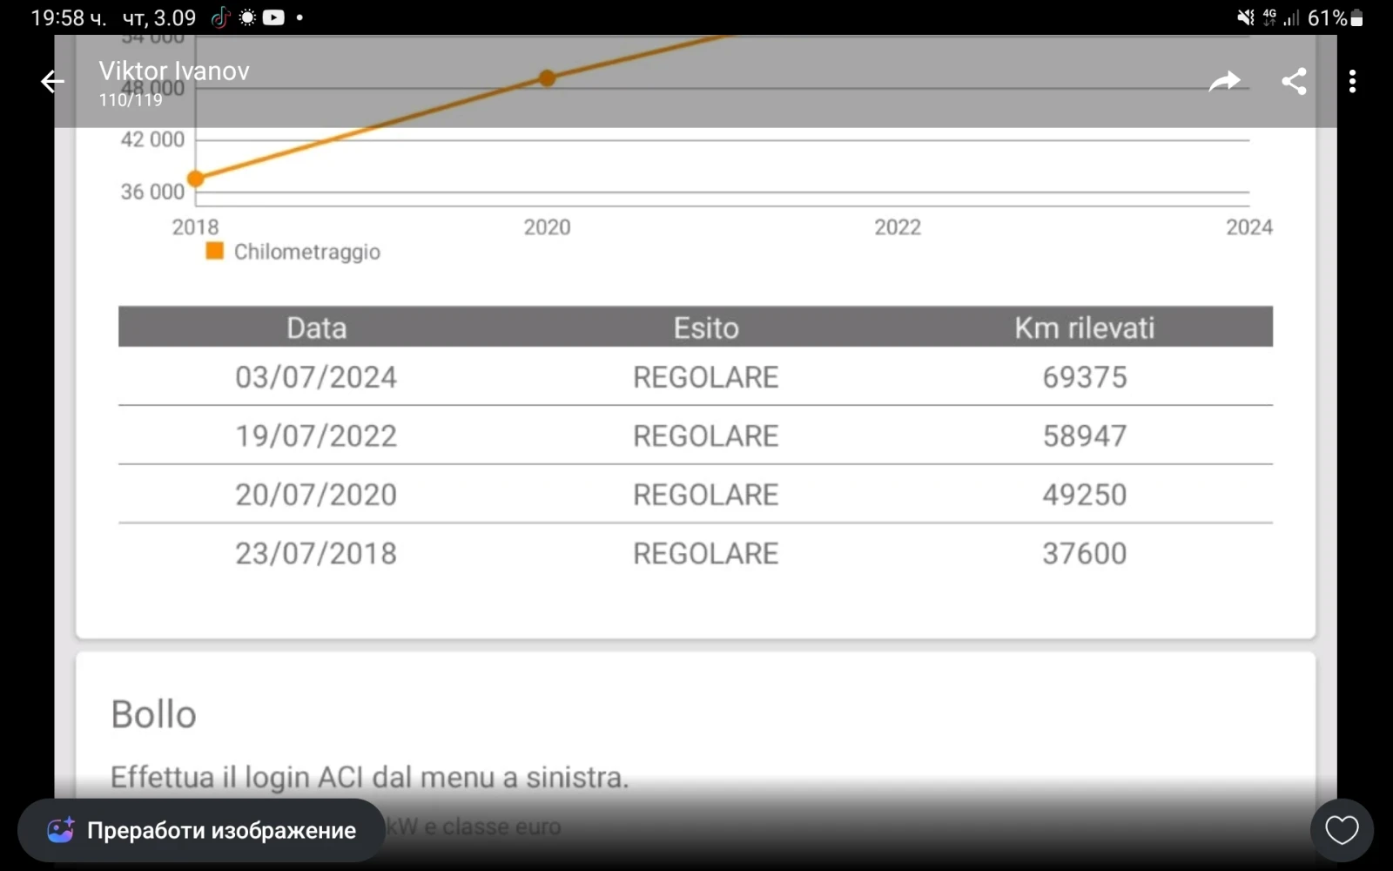Click the km value 58947
Viewport: 1393px width, 871px height.
coord(1085,435)
